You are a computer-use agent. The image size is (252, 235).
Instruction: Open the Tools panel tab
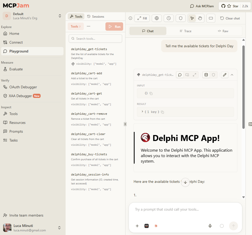[76, 17]
